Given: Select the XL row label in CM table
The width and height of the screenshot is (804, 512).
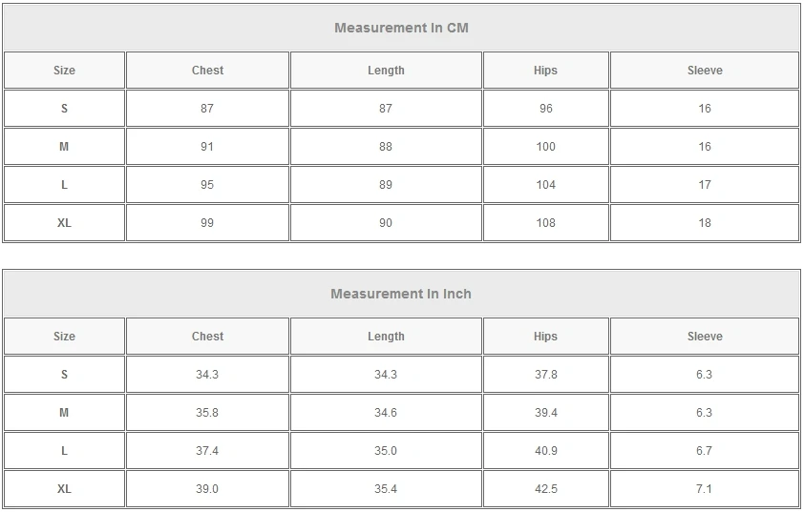Looking at the screenshot, I should click(64, 223).
